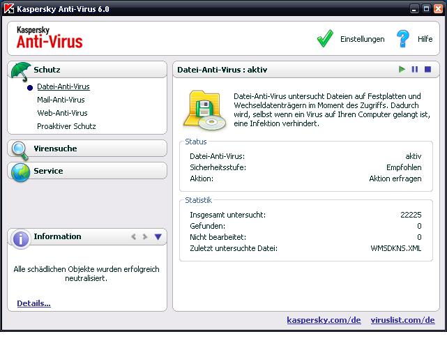Open Hilfe
Viewport: 447px width, 357px height.
(x=425, y=39)
